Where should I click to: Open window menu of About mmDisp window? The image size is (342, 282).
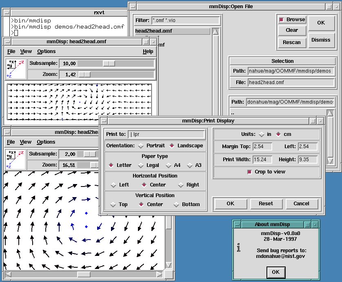click(x=237, y=224)
